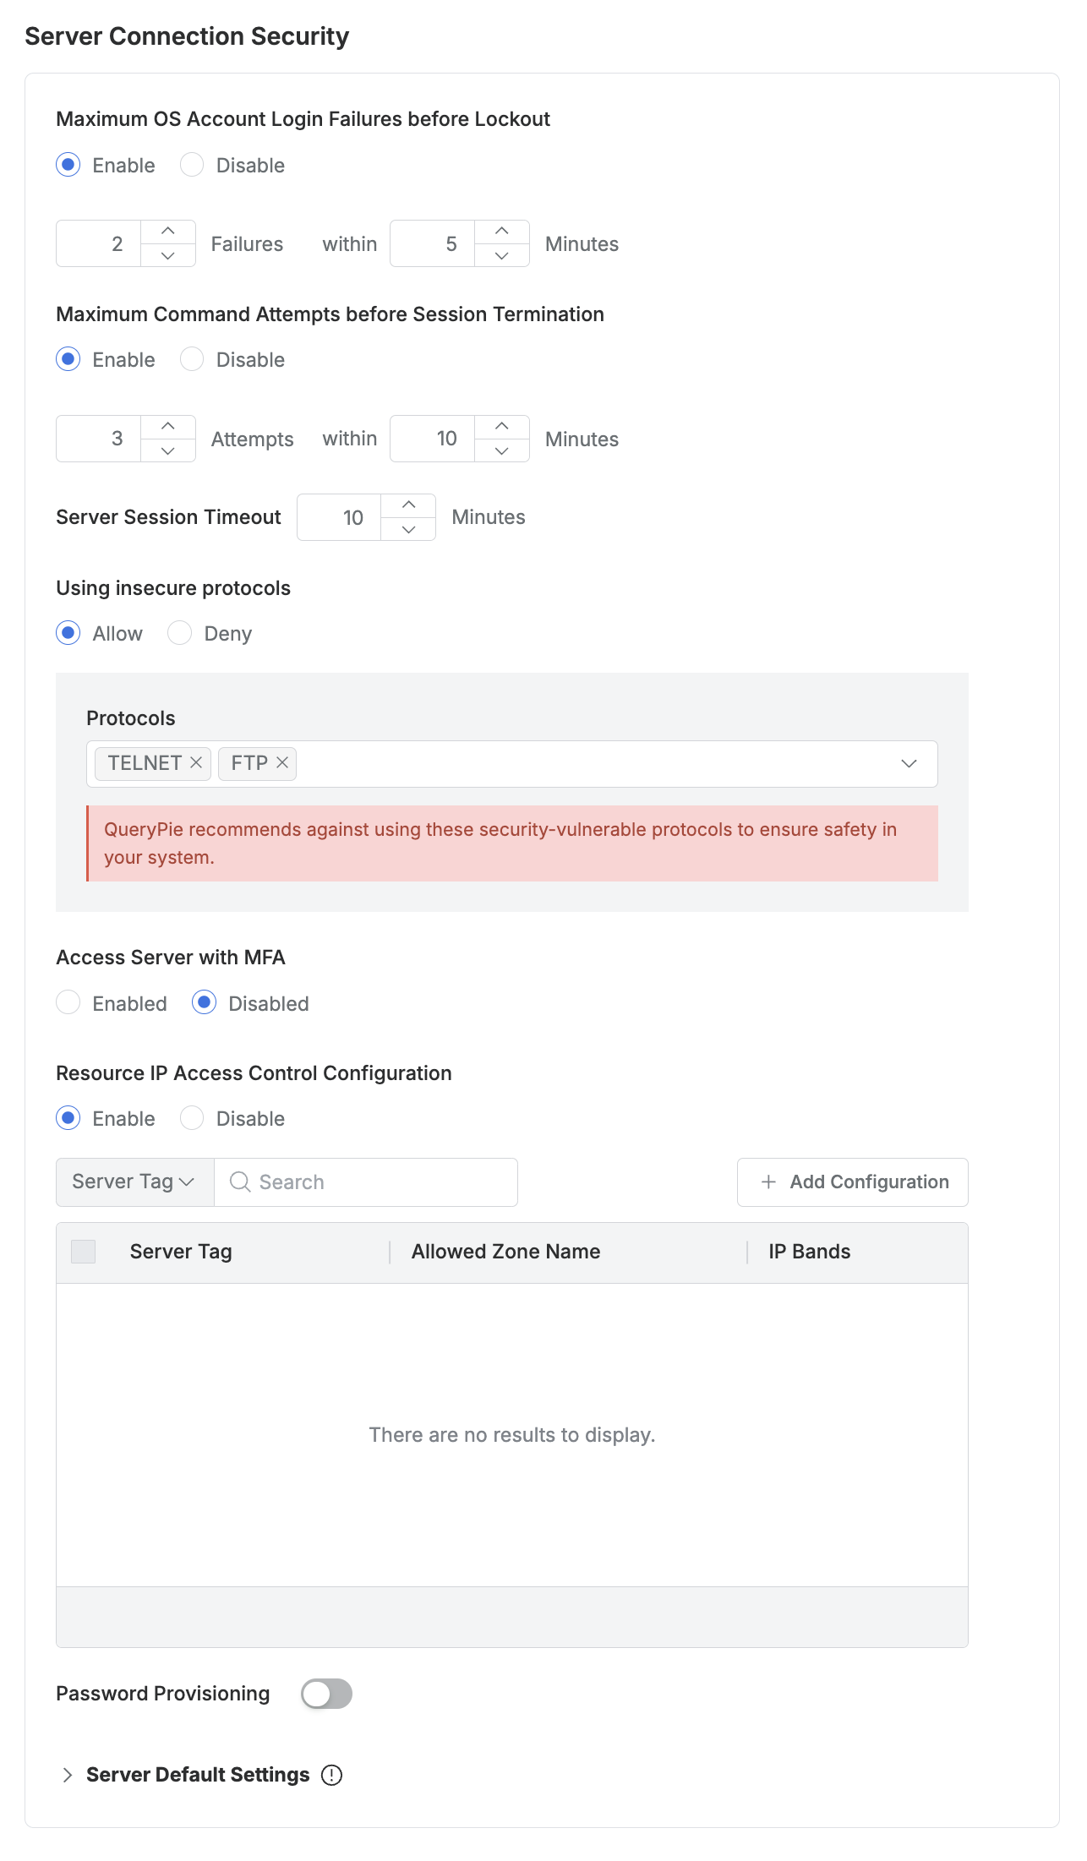1087x1861 pixels.
Task: Enable OS Account Login Failures lockout
Action: click(68, 165)
